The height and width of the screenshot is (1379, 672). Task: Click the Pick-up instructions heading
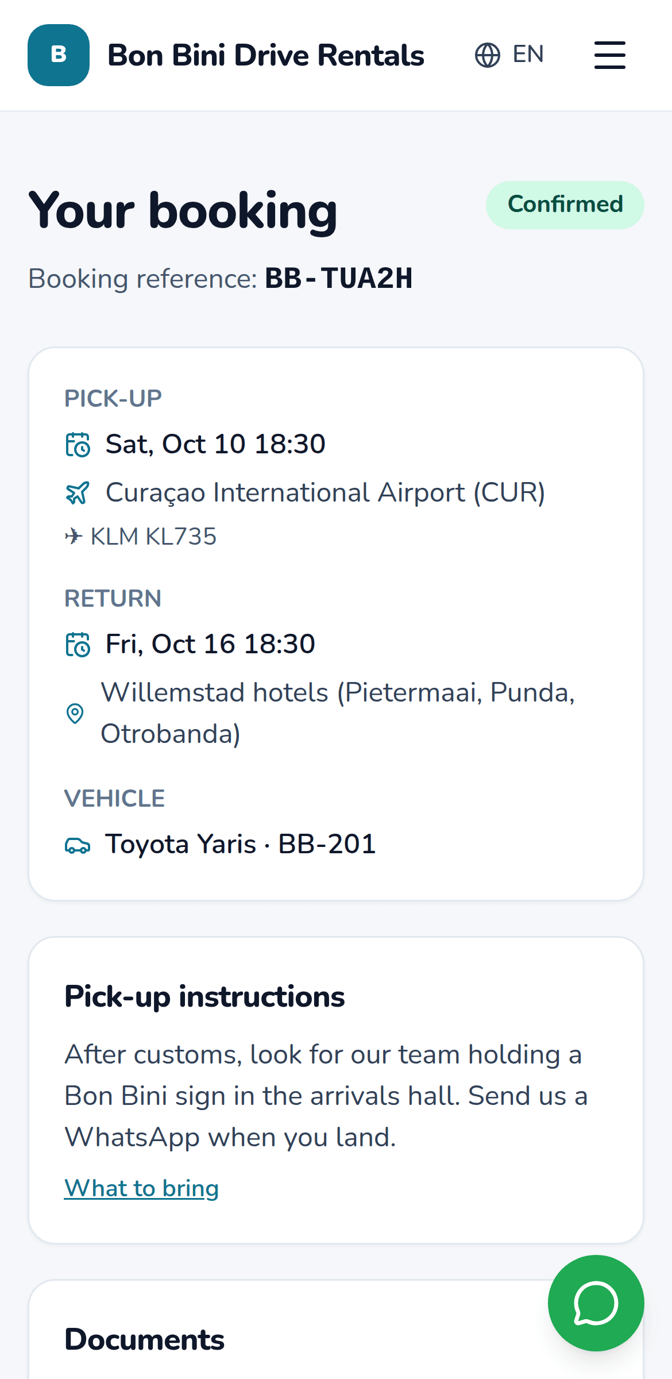click(204, 996)
